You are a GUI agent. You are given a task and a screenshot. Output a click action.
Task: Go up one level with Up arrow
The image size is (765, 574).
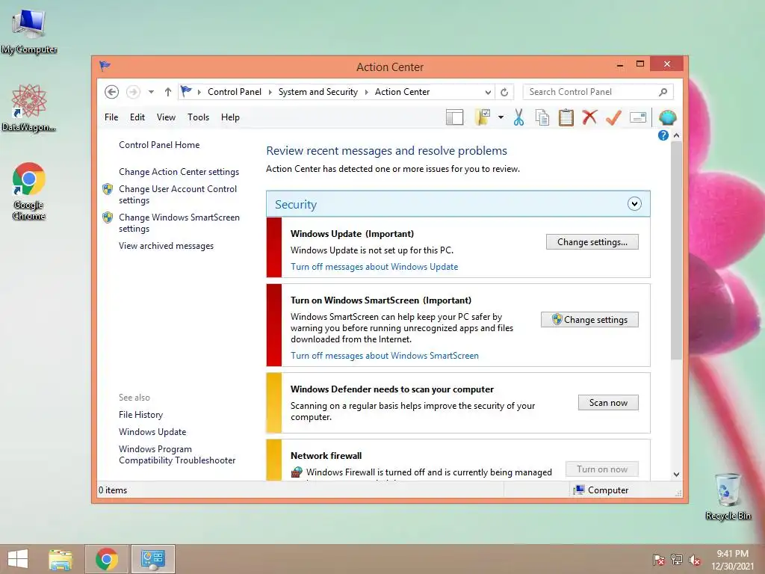(168, 92)
